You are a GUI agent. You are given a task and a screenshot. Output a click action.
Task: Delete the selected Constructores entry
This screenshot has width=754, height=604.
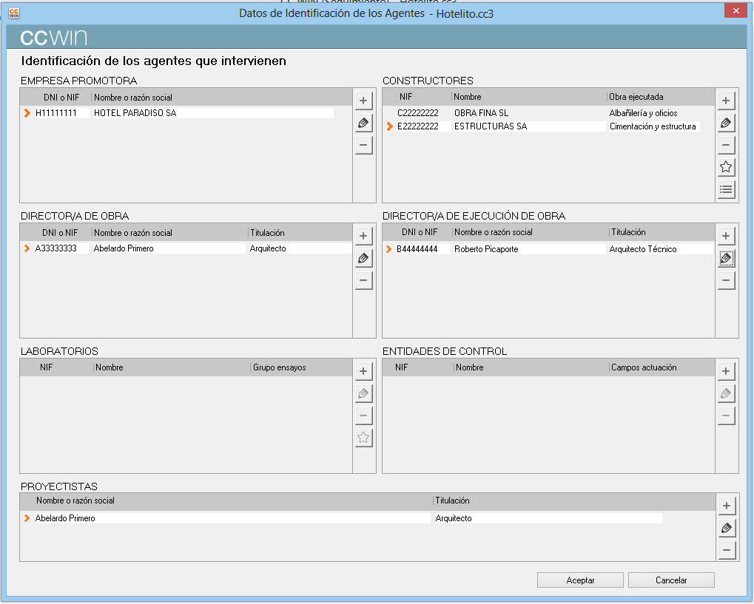point(726,145)
